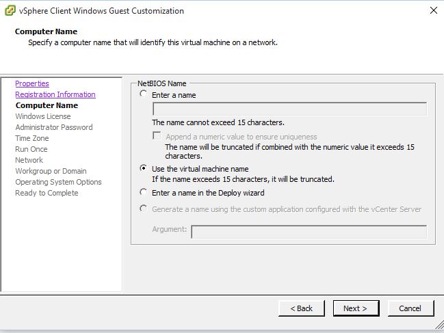Select Workgroup or Domain step

point(51,171)
